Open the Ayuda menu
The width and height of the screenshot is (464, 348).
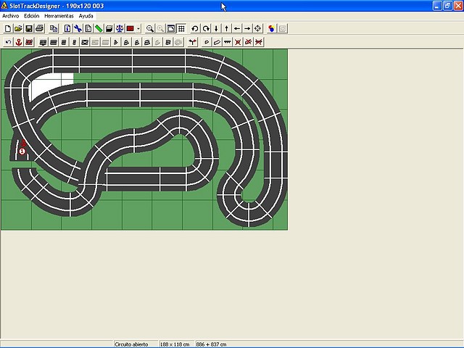tap(86, 16)
